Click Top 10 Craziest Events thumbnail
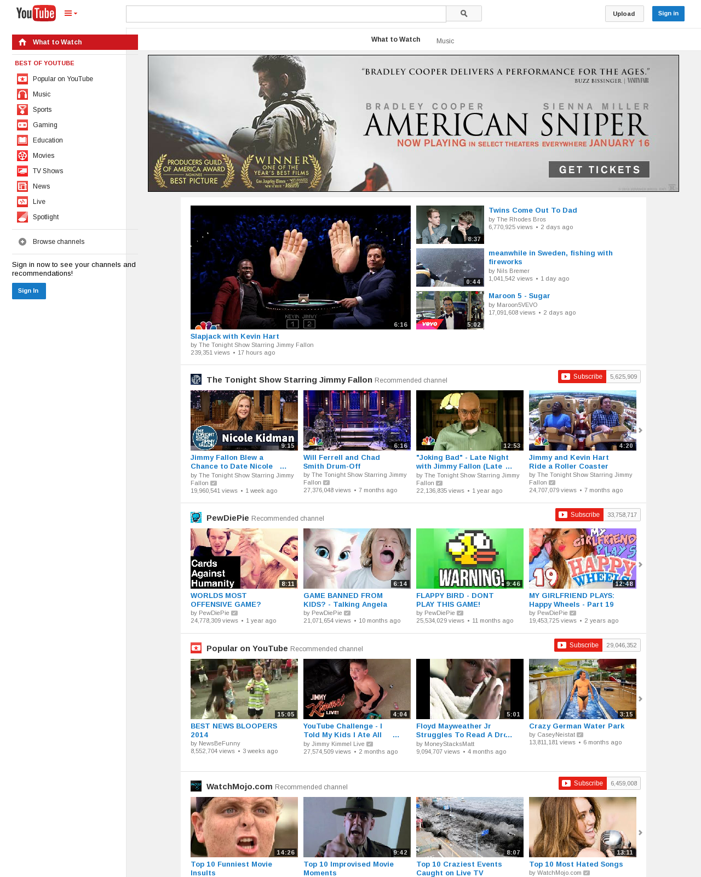The height and width of the screenshot is (877, 701). [x=470, y=827]
